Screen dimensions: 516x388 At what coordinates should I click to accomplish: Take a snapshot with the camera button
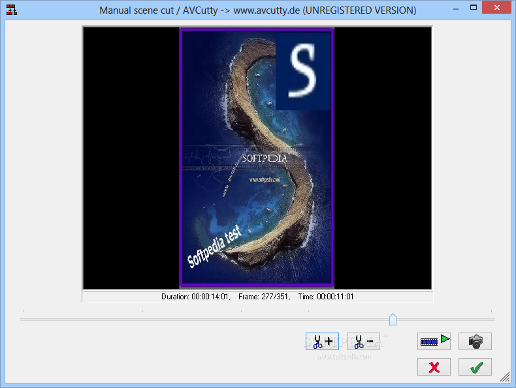(476, 341)
